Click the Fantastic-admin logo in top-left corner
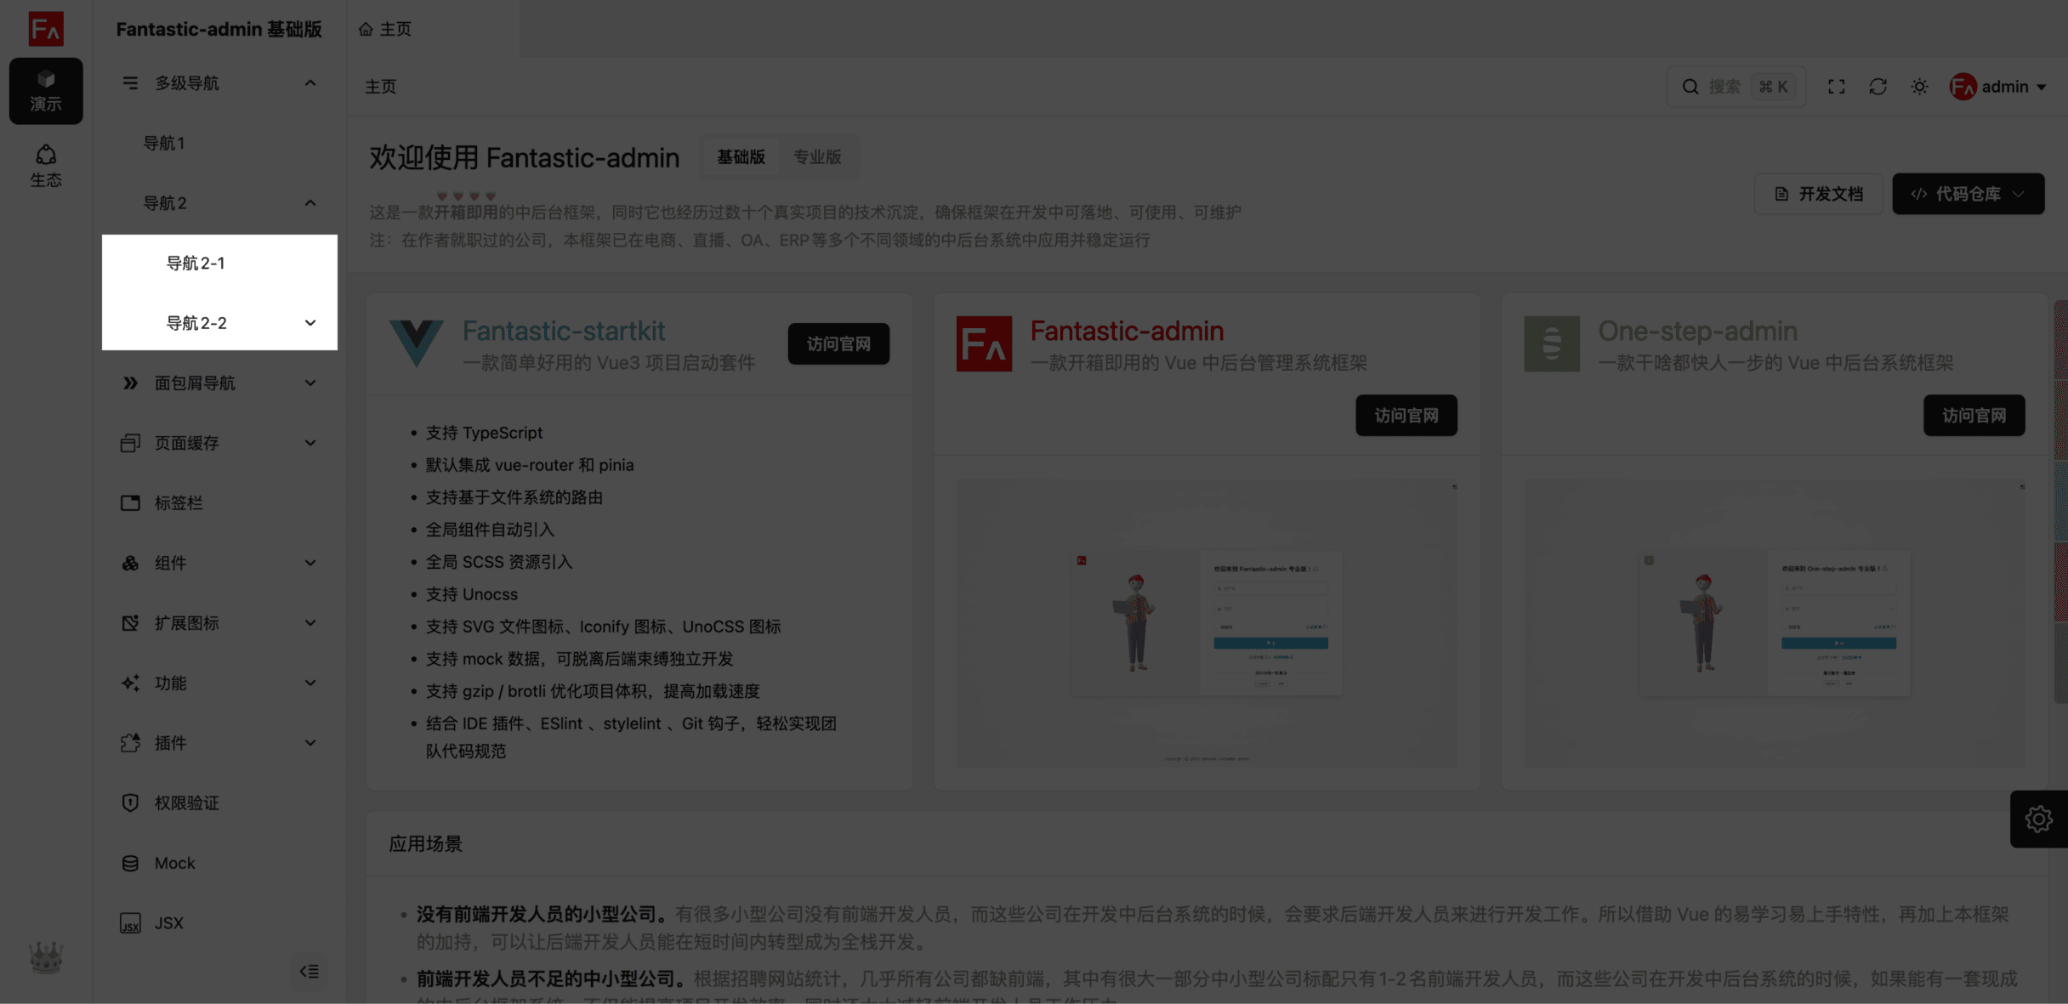The height and width of the screenshot is (1004, 2068). [x=46, y=29]
